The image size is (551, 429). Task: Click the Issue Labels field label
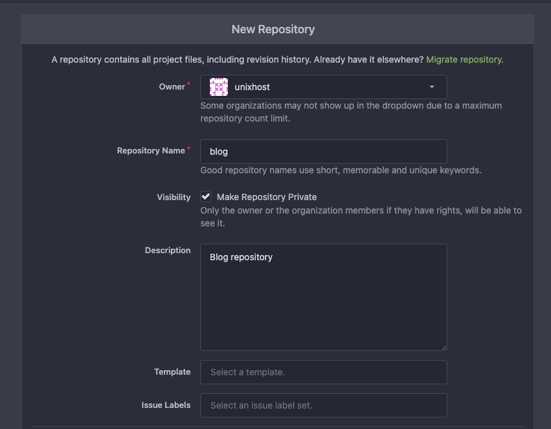[166, 405]
